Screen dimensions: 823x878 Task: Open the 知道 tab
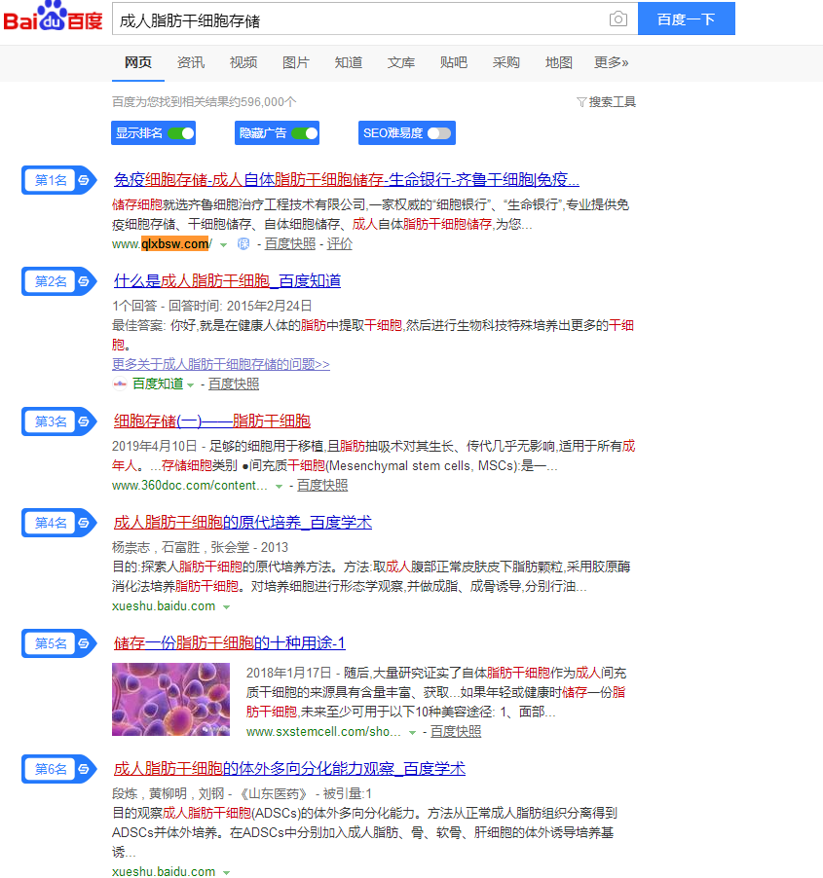[349, 62]
